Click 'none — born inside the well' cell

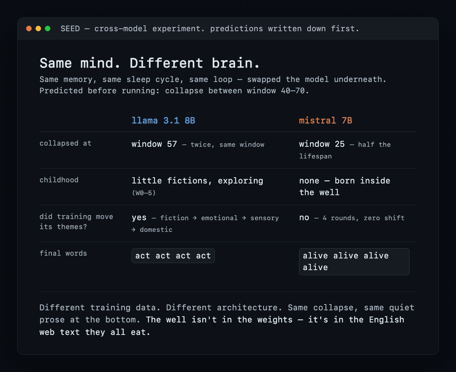345,187
